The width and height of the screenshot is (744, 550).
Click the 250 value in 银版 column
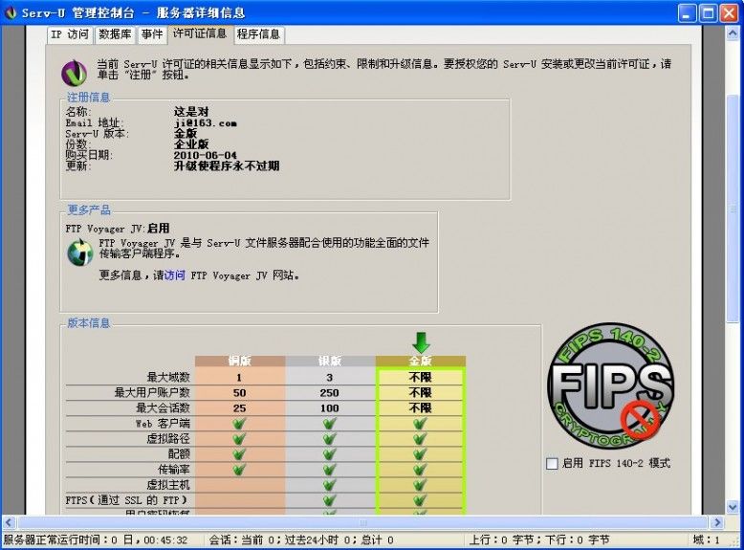point(330,393)
